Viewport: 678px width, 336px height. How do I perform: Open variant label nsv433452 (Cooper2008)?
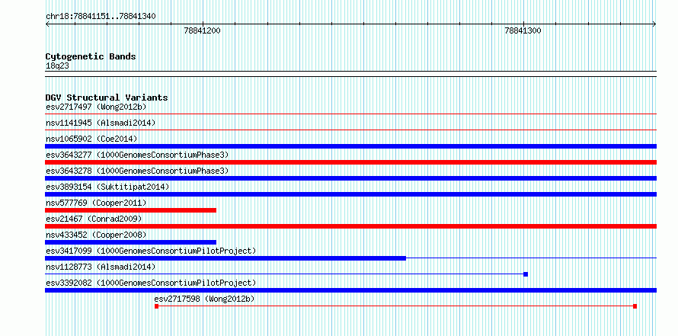96,235
